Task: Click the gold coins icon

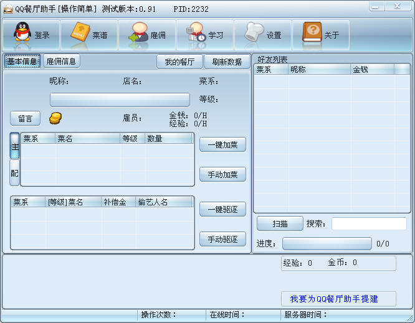Action: coord(55,118)
